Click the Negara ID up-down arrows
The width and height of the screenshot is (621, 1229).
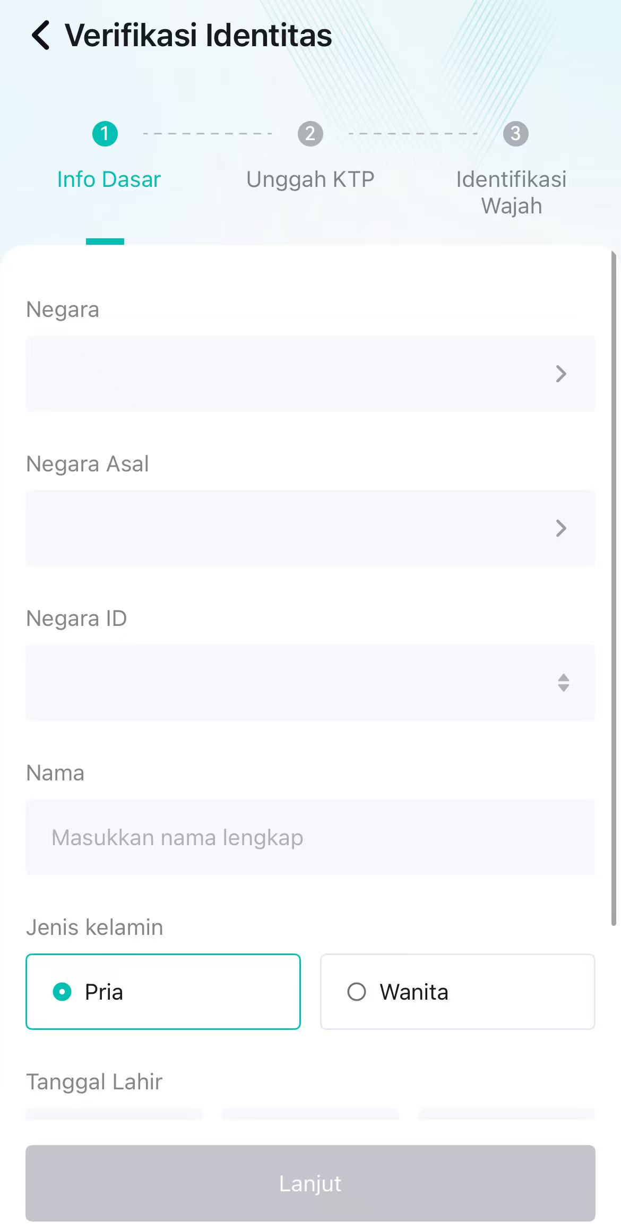coord(563,683)
